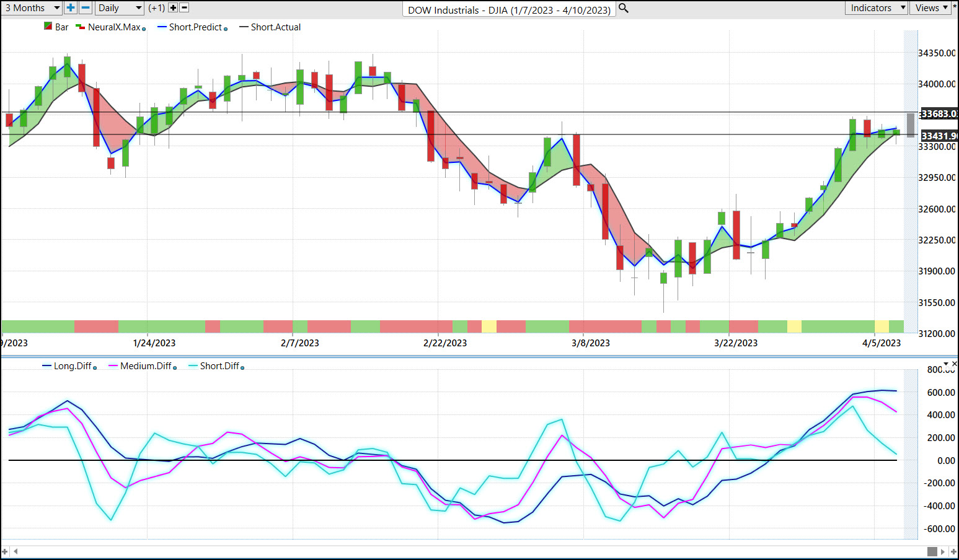Open the lower pane's options triangle

(946, 364)
